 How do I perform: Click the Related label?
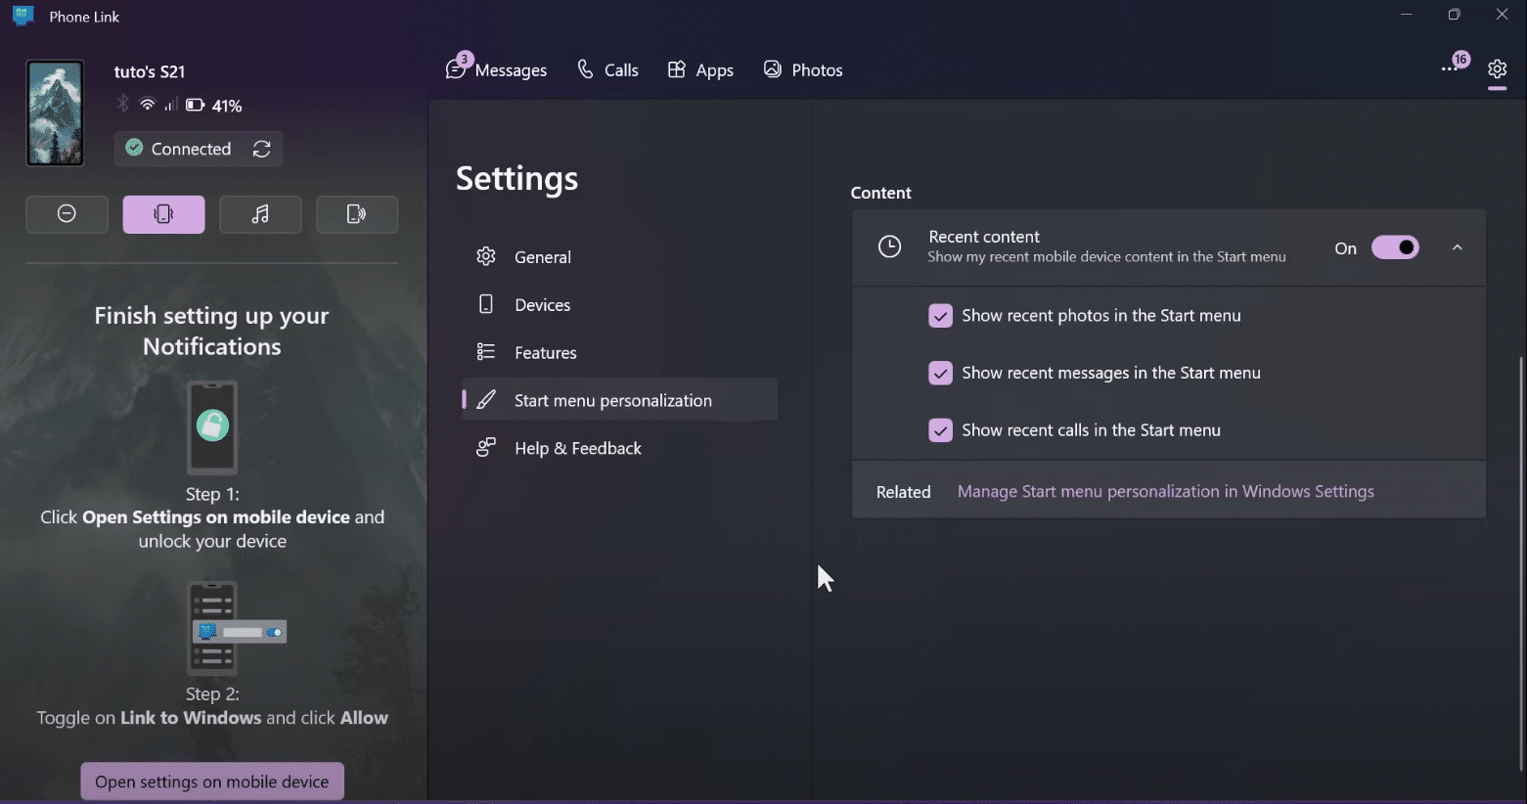[x=903, y=492]
